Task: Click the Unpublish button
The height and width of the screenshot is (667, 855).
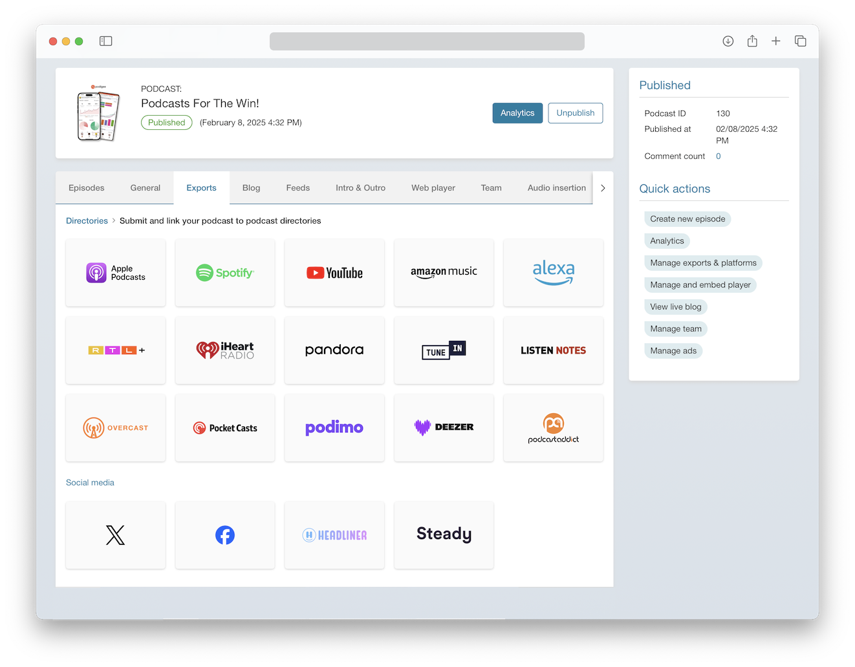Action: pos(576,113)
